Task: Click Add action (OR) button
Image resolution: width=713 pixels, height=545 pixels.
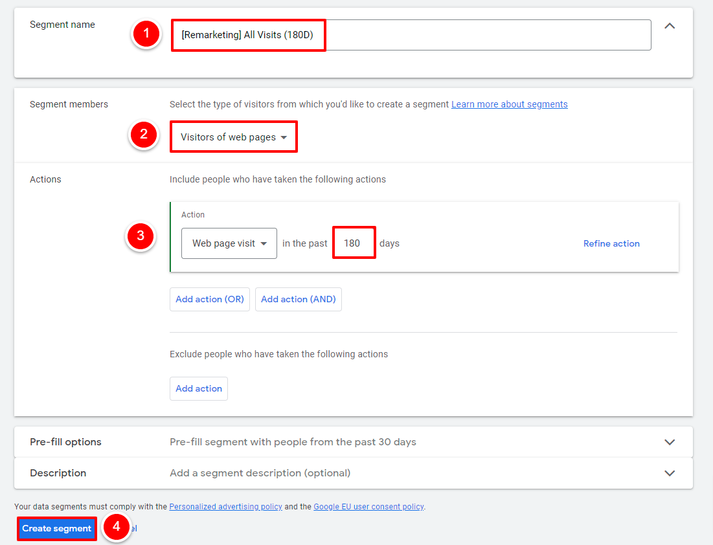Action: pos(210,299)
